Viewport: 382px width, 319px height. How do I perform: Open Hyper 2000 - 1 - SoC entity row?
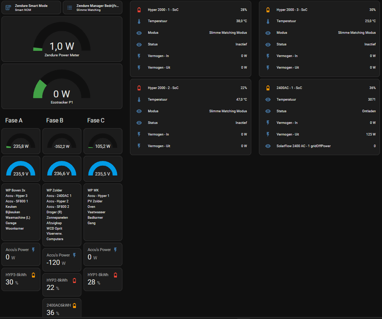point(191,10)
